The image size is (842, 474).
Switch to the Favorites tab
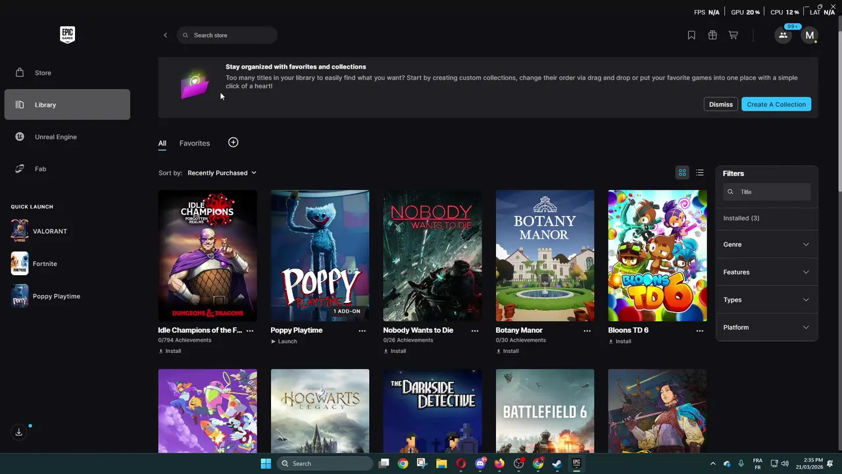pos(195,143)
